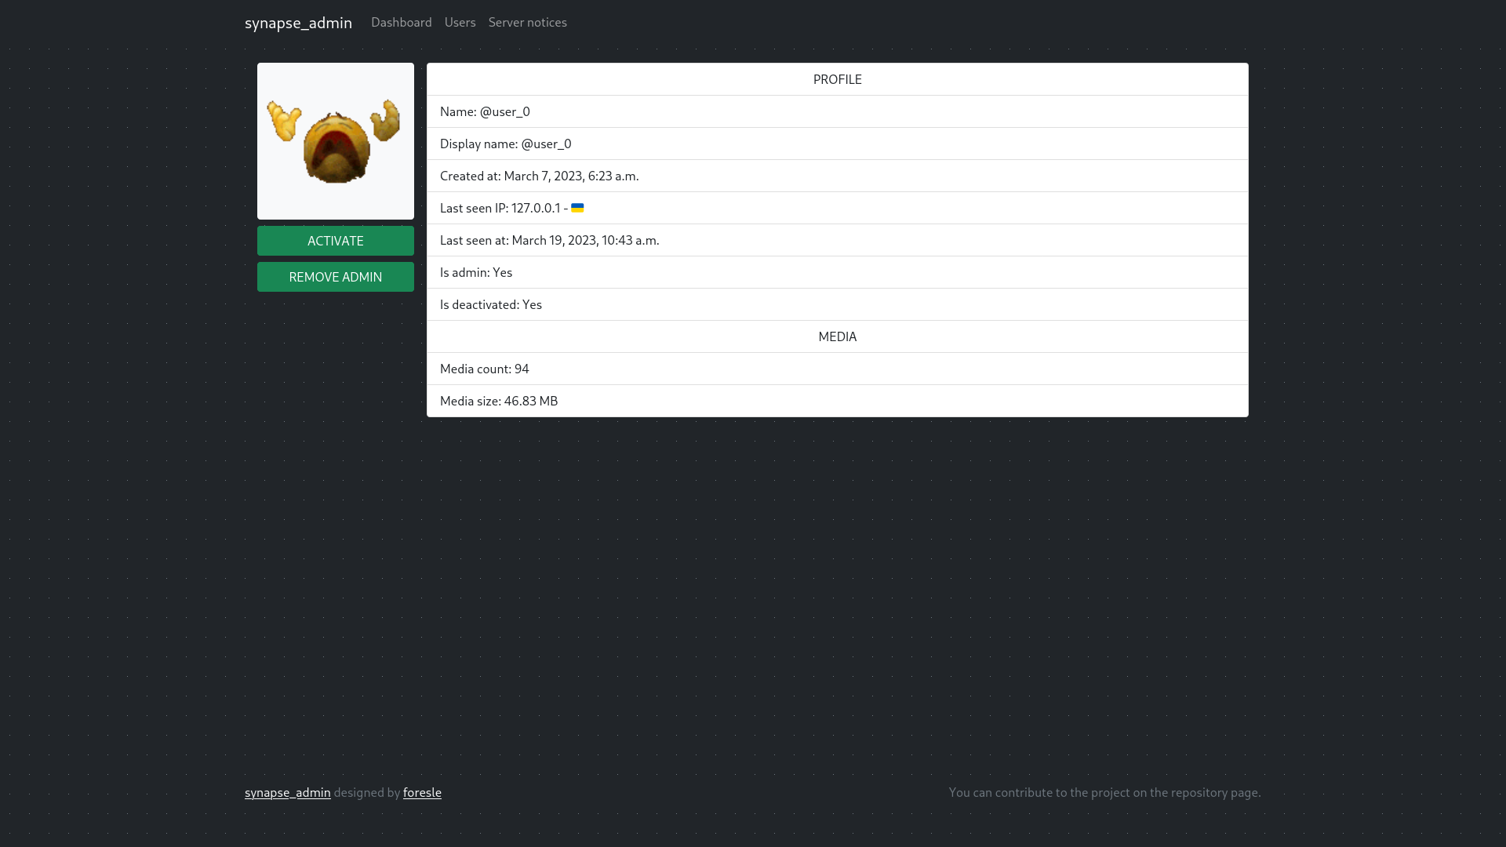1506x847 pixels.
Task: Click the user avatar emoji image
Action: pyautogui.click(x=335, y=141)
